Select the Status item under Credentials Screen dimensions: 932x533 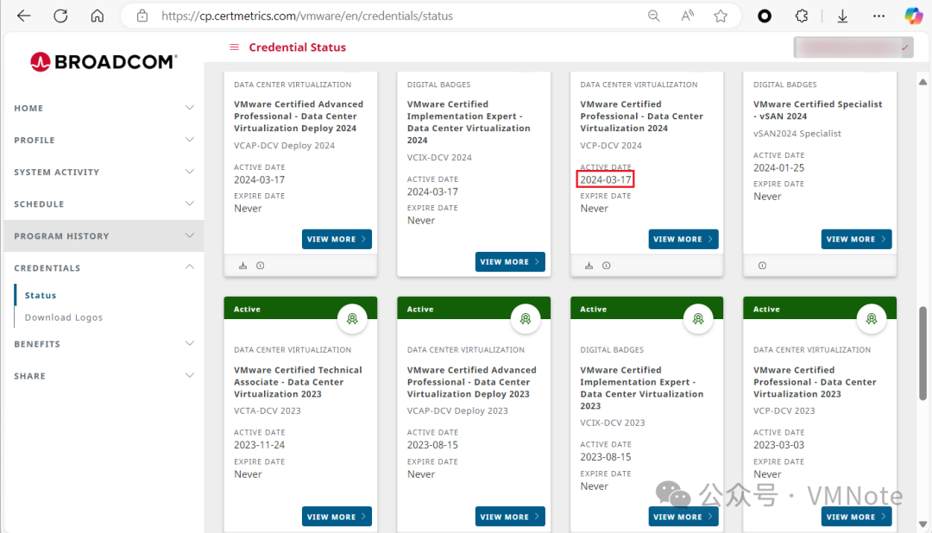41,295
